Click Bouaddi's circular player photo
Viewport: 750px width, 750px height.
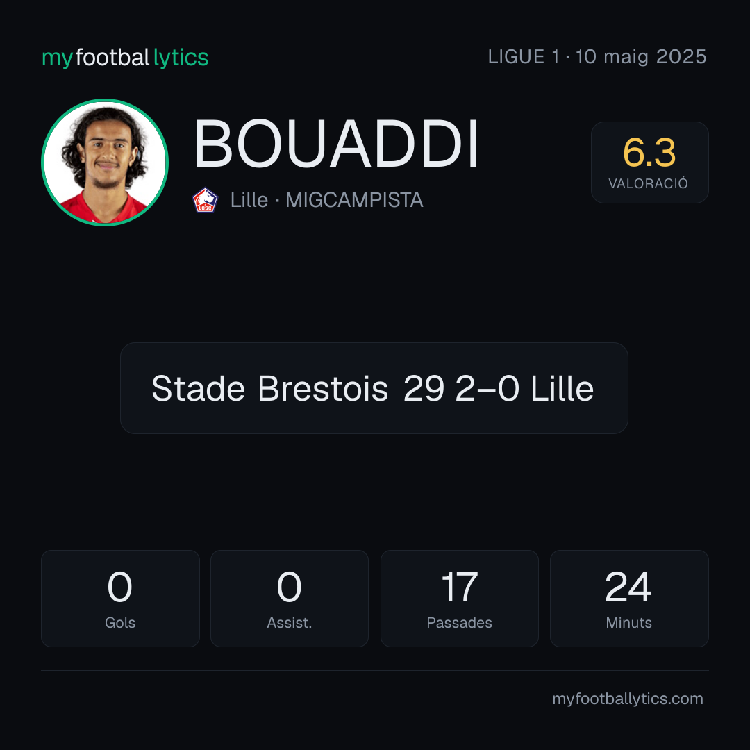(105, 162)
